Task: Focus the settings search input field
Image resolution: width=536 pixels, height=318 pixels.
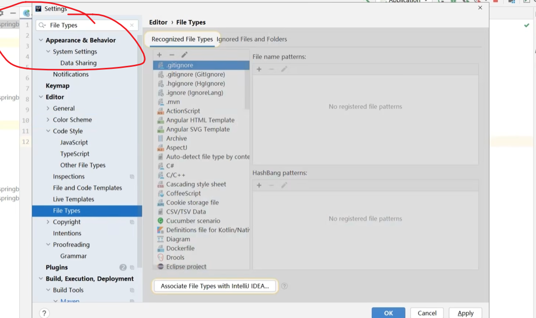Action: 87,25
